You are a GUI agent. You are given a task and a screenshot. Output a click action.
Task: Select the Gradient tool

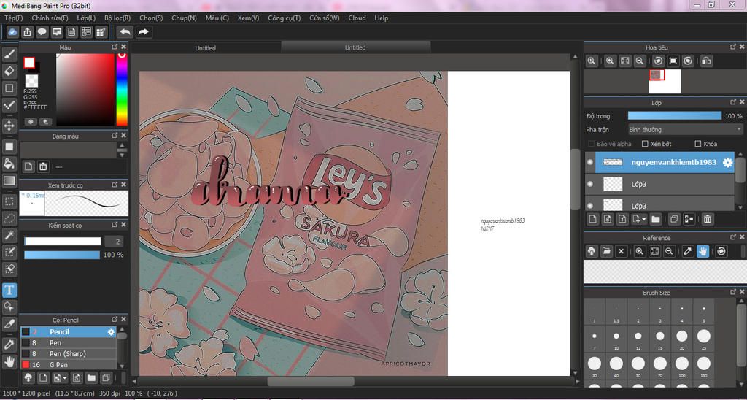9,181
